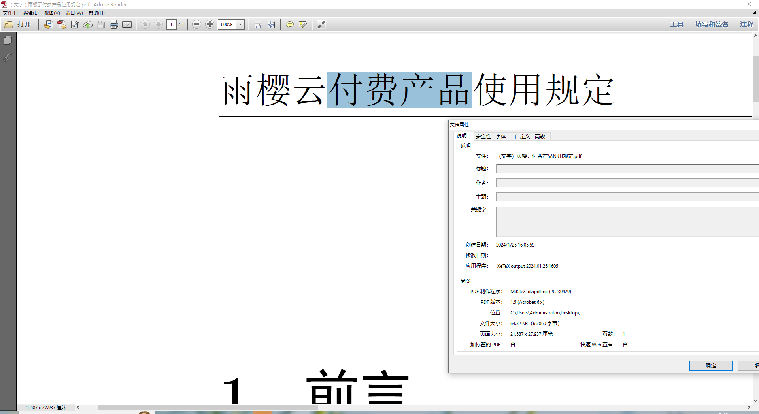Click the file location path text

(x=545, y=313)
